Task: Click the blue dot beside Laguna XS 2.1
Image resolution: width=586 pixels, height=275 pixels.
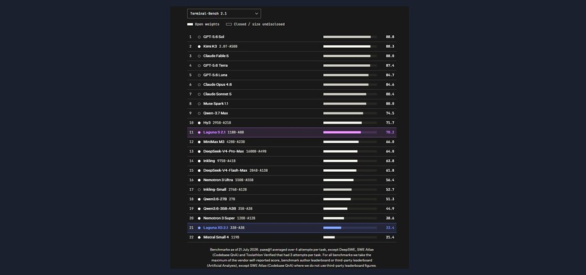Action: [199, 228]
